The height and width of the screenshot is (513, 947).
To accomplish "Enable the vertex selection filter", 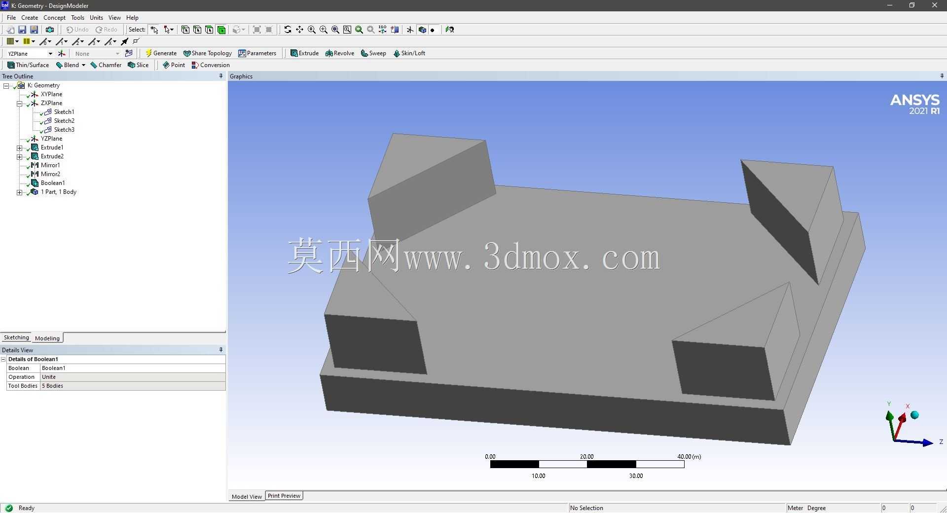I will click(x=185, y=30).
